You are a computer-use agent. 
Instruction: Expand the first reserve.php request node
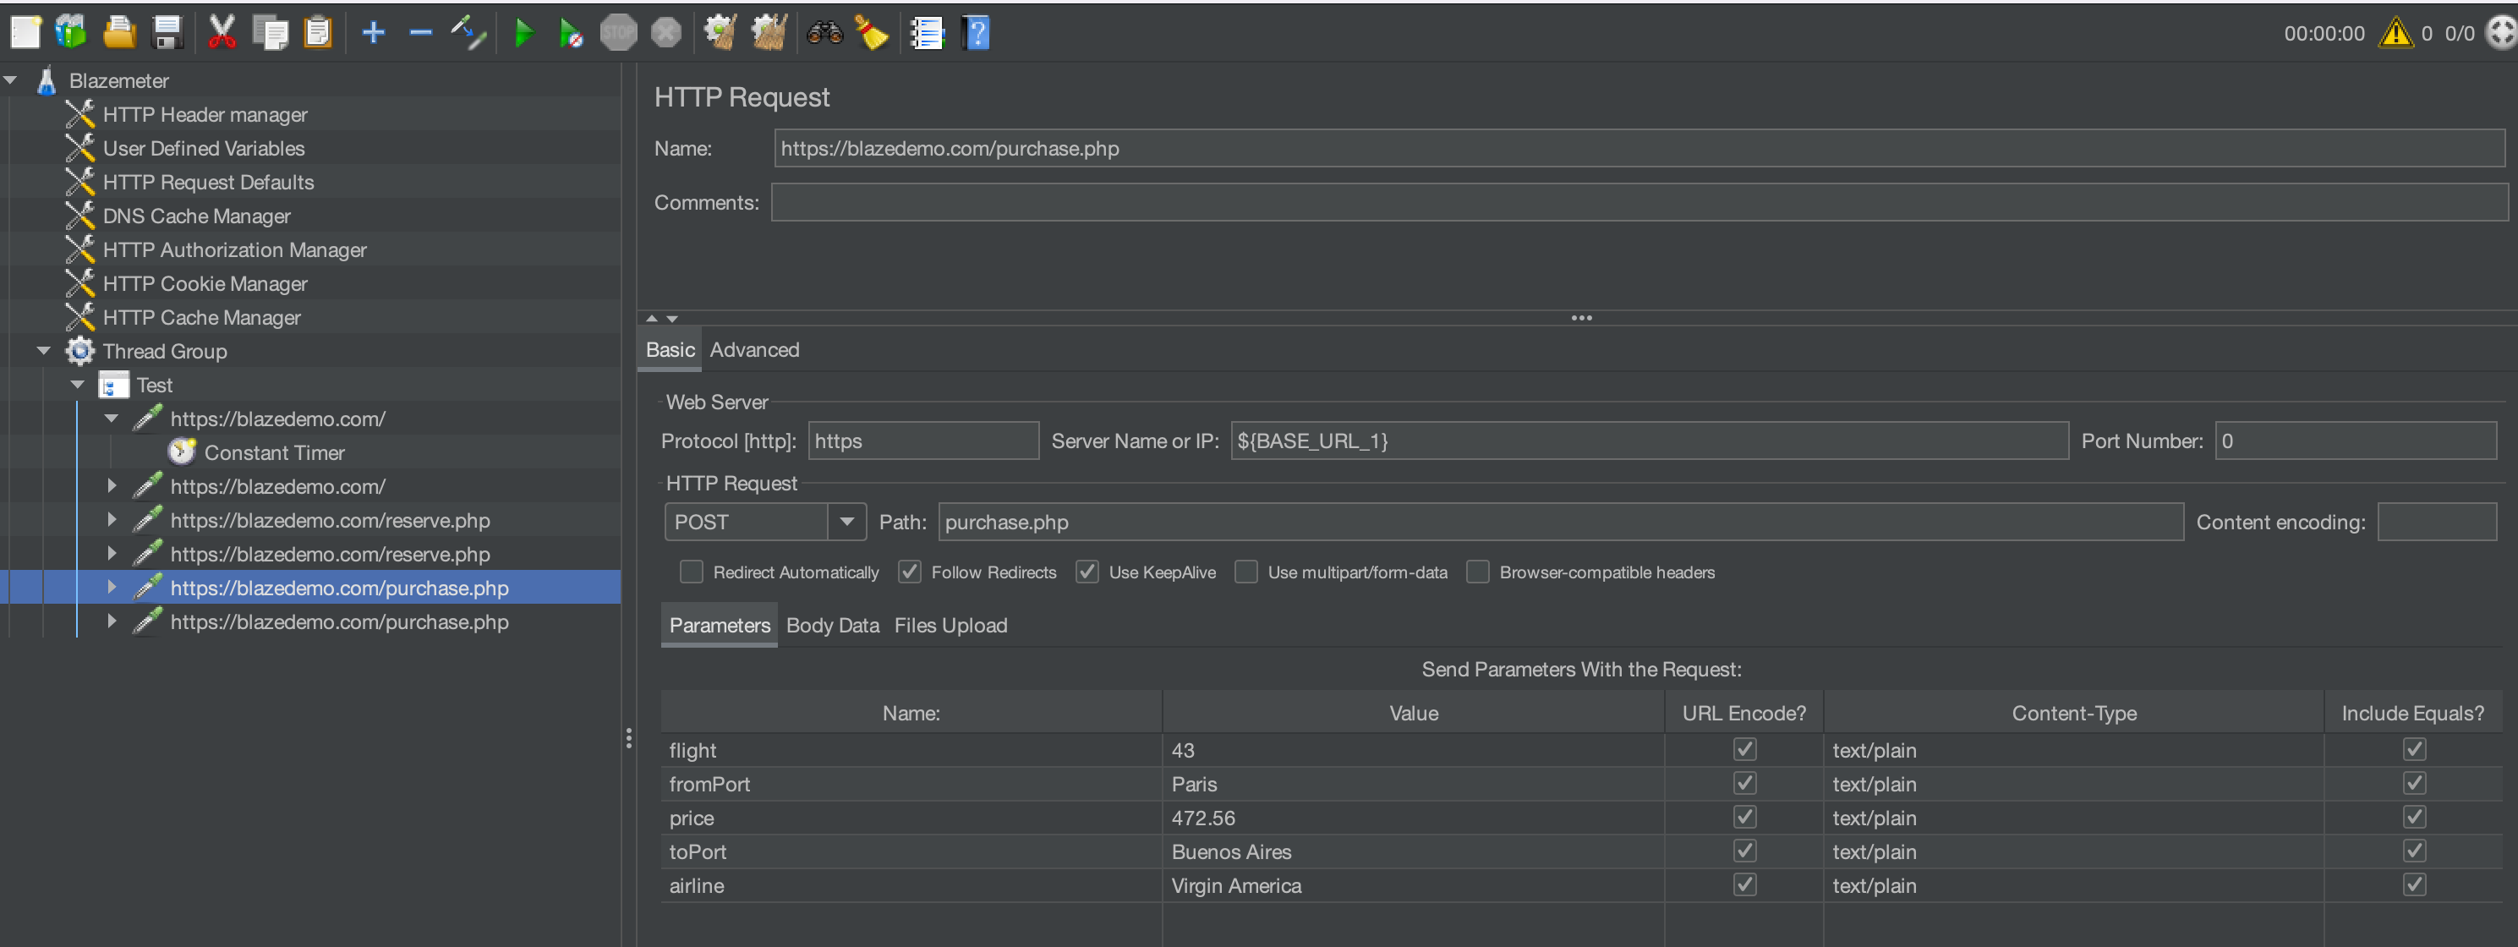(112, 520)
